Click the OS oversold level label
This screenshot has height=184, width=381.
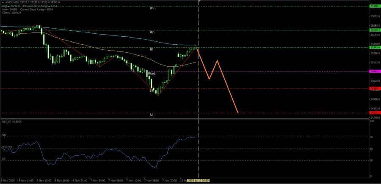click(x=4, y=159)
